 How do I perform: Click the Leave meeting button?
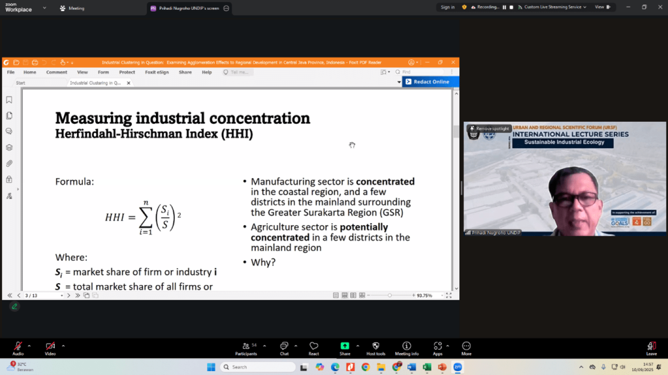pyautogui.click(x=651, y=346)
